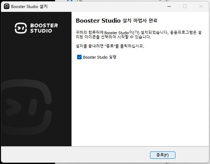The image size is (210, 164).
Task: Click the paragraph starting with '귀하의 컴퓨터에 Booster Studio'
Action: [138, 35]
